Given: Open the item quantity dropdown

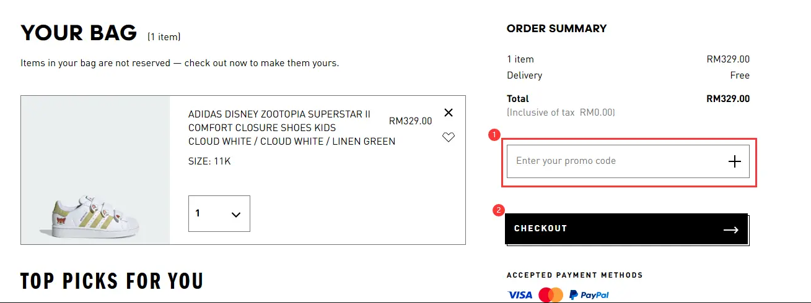Looking at the screenshot, I should point(219,214).
